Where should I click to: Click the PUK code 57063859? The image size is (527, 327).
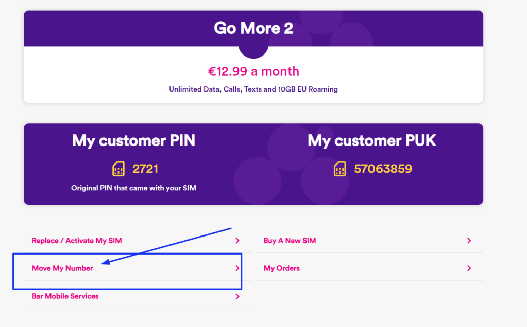point(383,169)
